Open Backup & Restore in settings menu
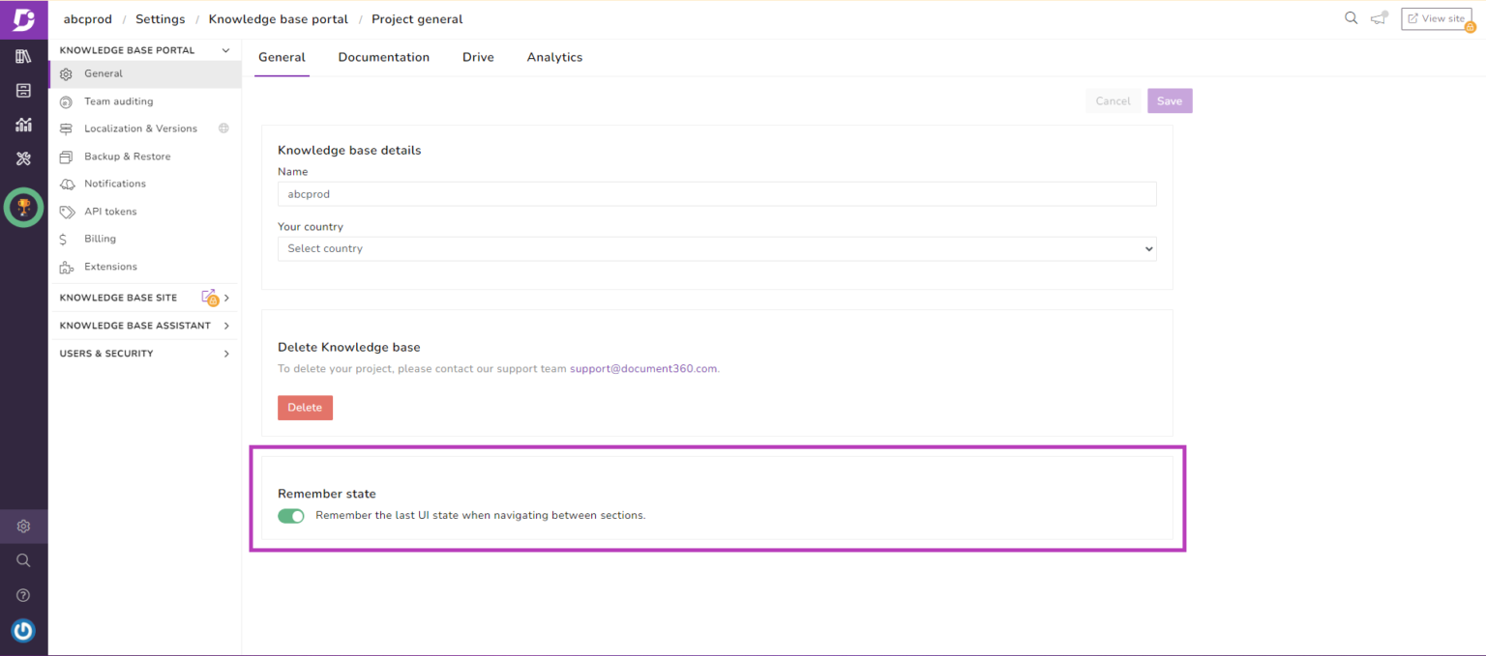Viewport: 1486px width, 656px height. tap(127, 157)
